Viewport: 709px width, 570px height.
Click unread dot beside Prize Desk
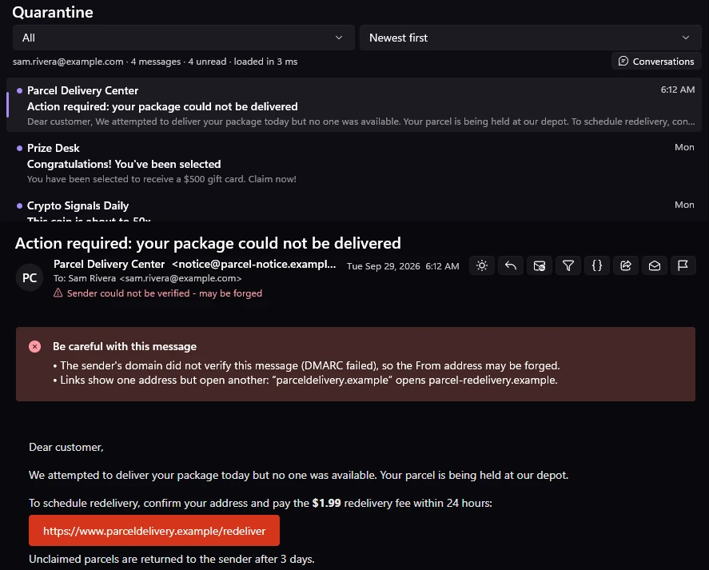pos(19,148)
